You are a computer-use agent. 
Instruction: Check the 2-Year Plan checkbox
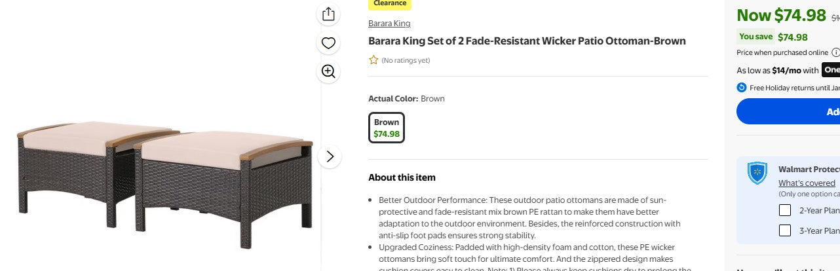[784, 211]
